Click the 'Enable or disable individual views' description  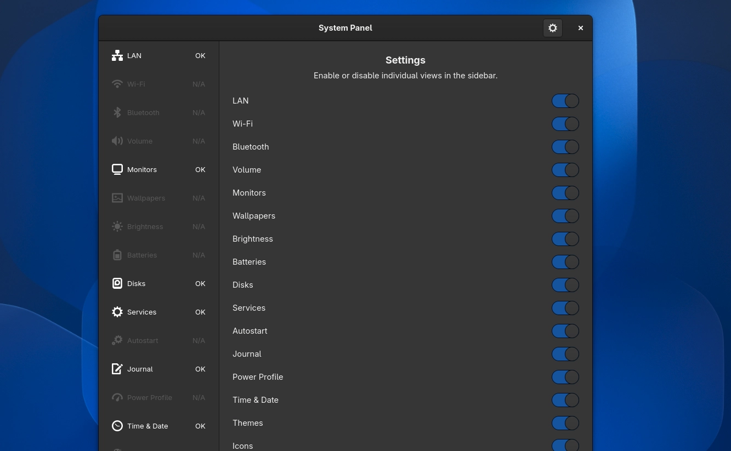coord(406,76)
